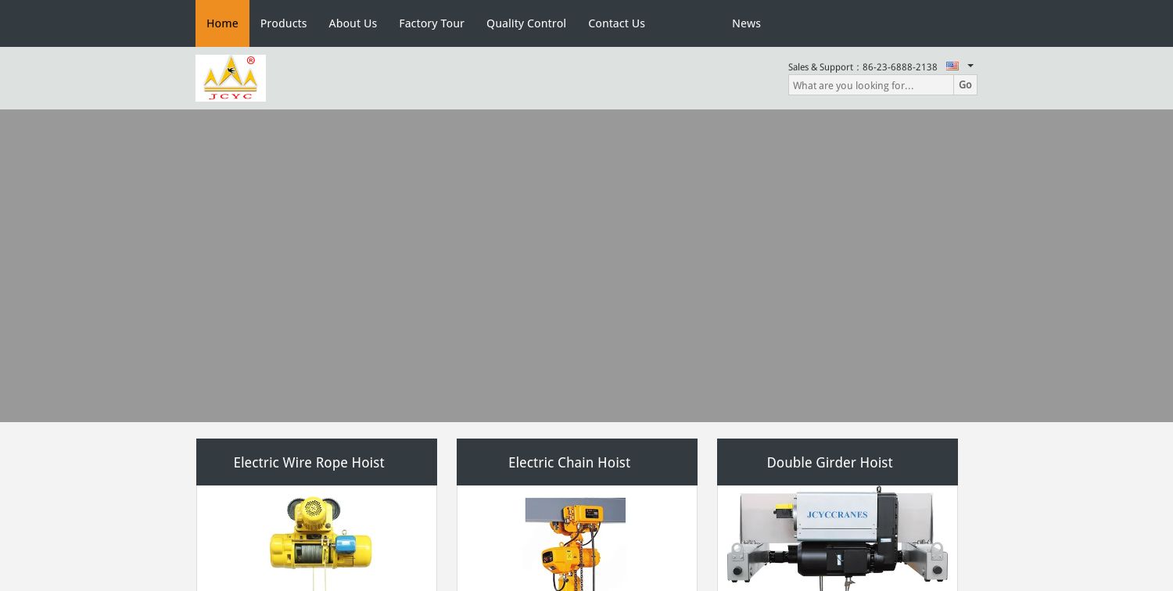Click the registered trademark symbol on logo

[250, 59]
